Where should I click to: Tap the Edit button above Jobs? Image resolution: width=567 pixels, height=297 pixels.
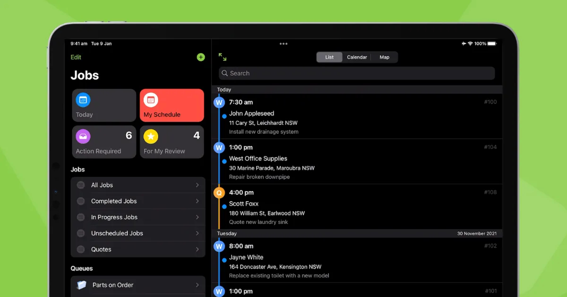pyautogui.click(x=76, y=57)
